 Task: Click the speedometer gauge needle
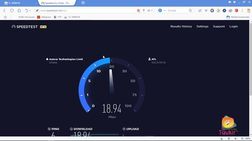point(111,81)
